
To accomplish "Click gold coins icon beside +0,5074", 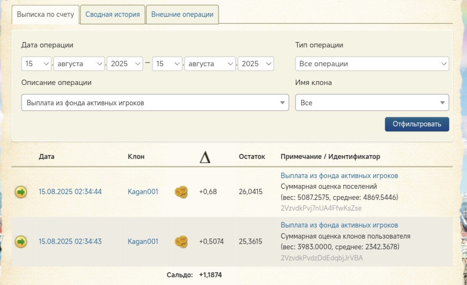I will [181, 242].
